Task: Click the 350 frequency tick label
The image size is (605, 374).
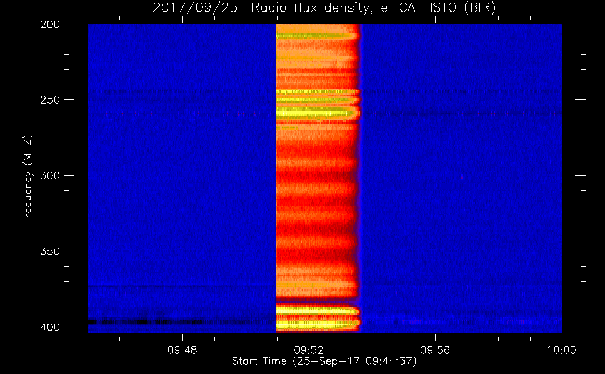Action: 50,251
